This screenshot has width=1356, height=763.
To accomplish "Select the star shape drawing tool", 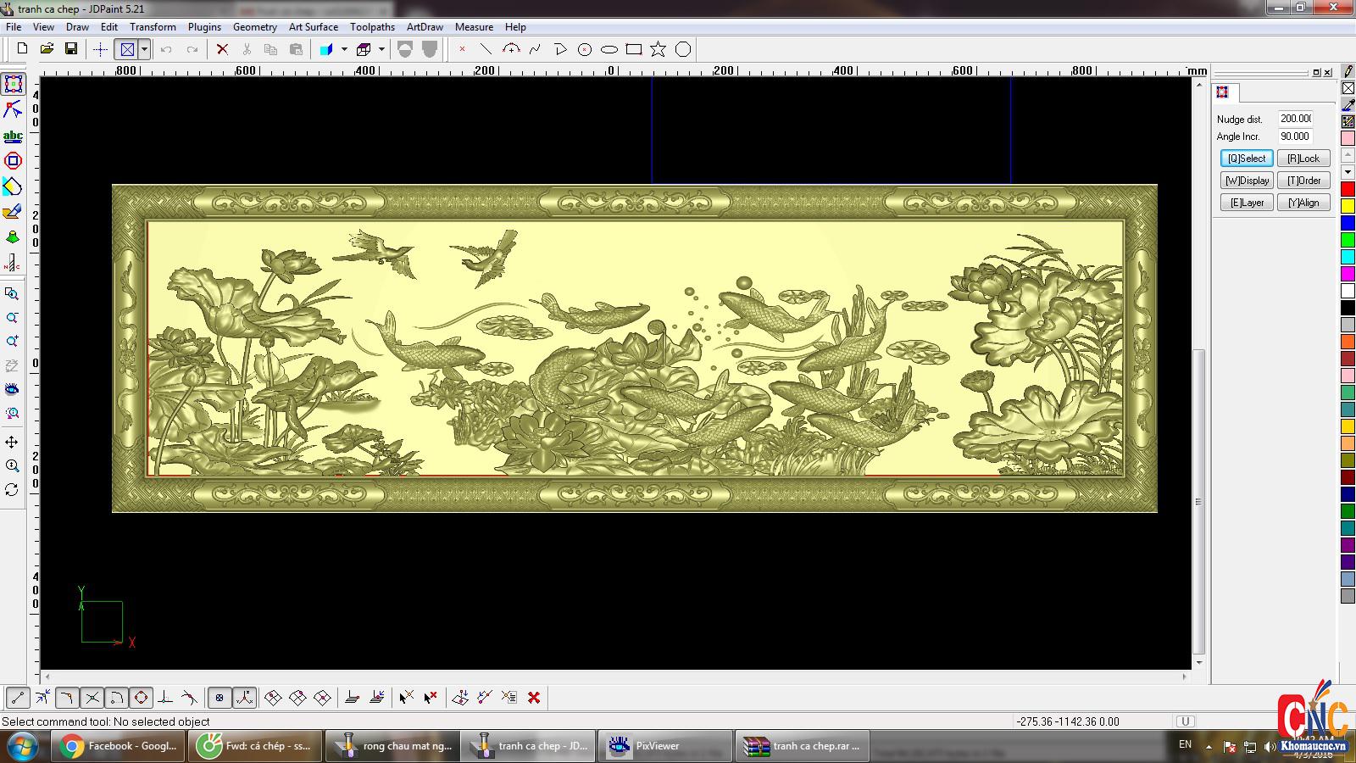I will coord(658,49).
